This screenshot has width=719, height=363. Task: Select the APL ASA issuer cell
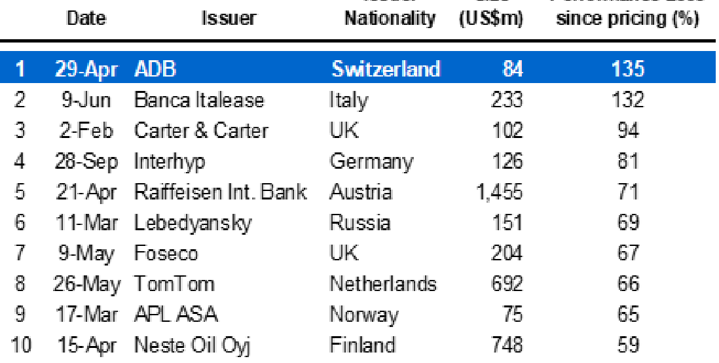pyautogui.click(x=175, y=315)
